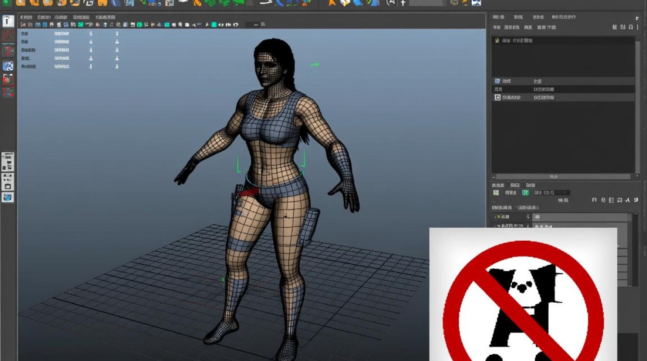
Task: Select the wireframe character model's torso in the viewport
Action: (x=272, y=140)
